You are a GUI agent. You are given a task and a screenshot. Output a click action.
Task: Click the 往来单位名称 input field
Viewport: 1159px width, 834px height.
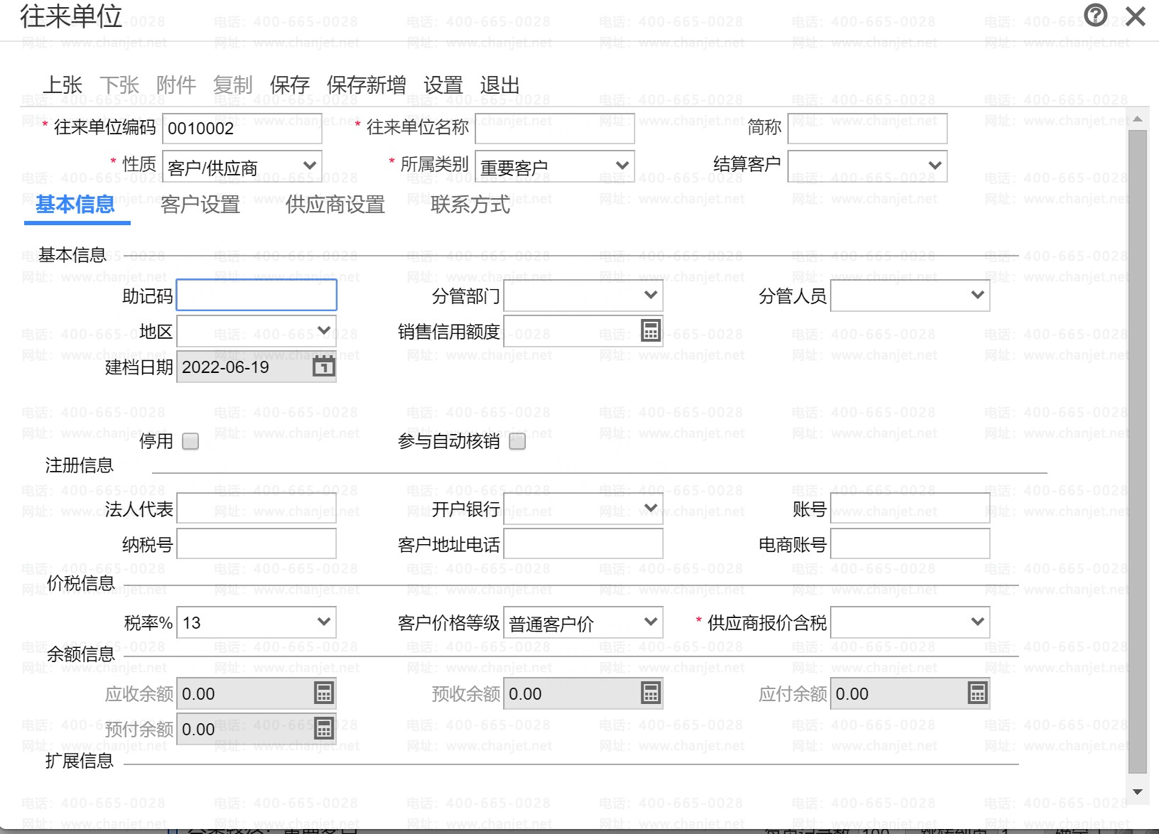pos(554,129)
